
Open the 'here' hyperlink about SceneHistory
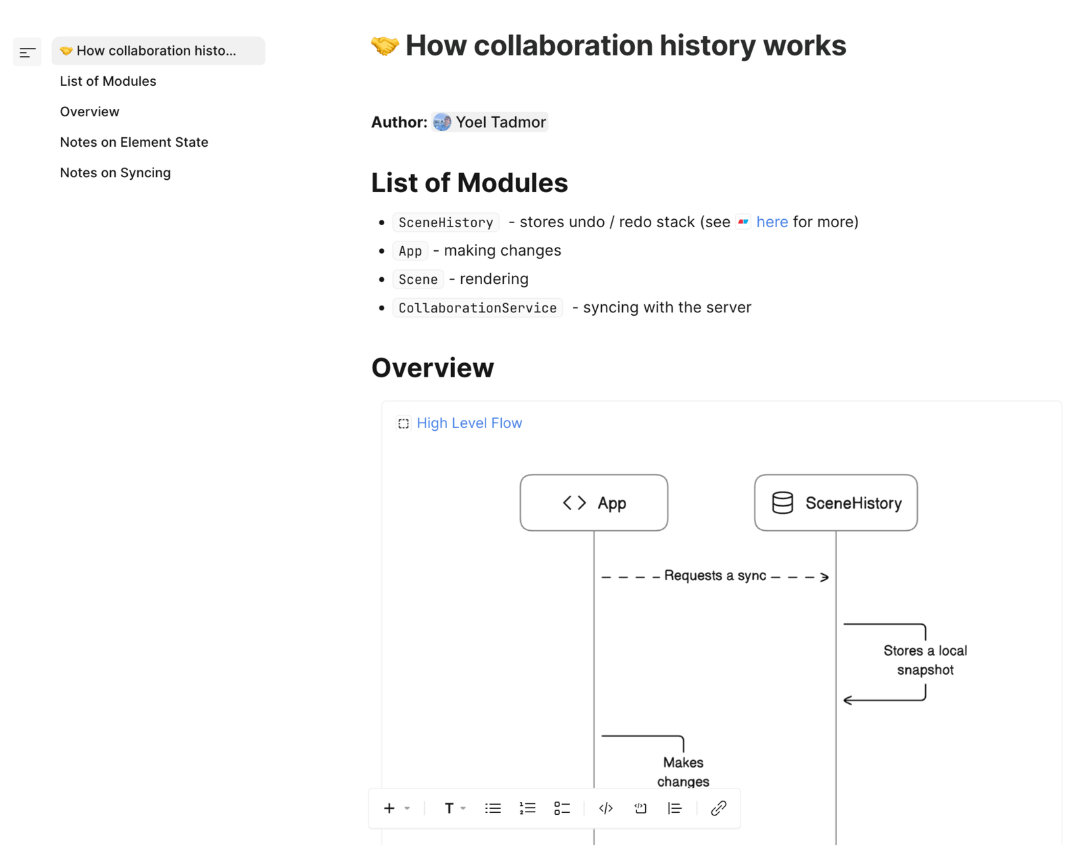pyautogui.click(x=772, y=222)
